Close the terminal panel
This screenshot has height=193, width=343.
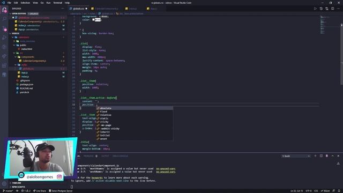point(338,156)
